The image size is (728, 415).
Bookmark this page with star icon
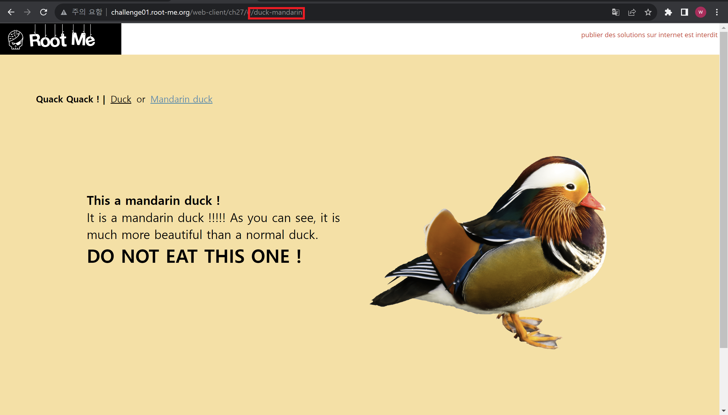coord(648,12)
